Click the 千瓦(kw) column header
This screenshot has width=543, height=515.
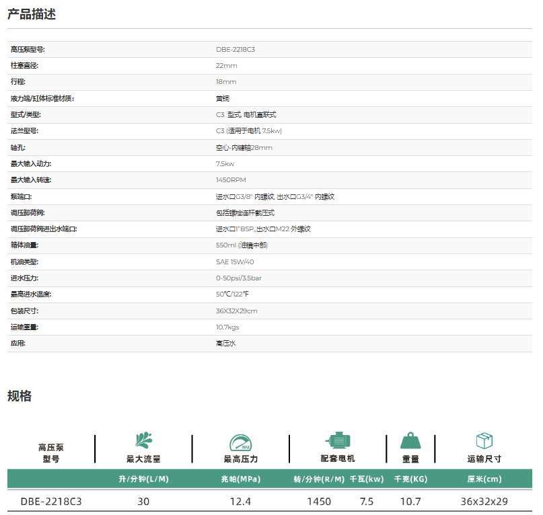367,479
